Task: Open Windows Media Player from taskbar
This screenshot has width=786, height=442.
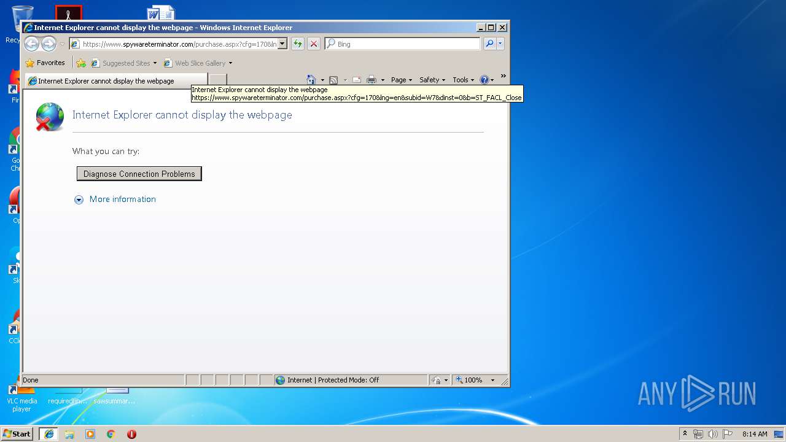Action: tap(90, 434)
